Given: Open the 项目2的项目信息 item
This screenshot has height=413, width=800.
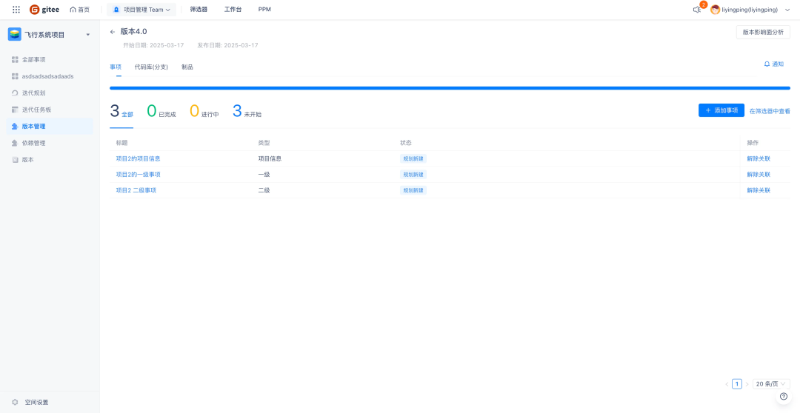Looking at the screenshot, I should coord(139,158).
